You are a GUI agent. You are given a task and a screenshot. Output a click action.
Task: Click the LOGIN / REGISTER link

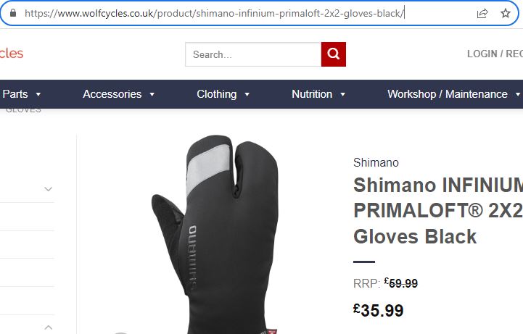tap(495, 54)
